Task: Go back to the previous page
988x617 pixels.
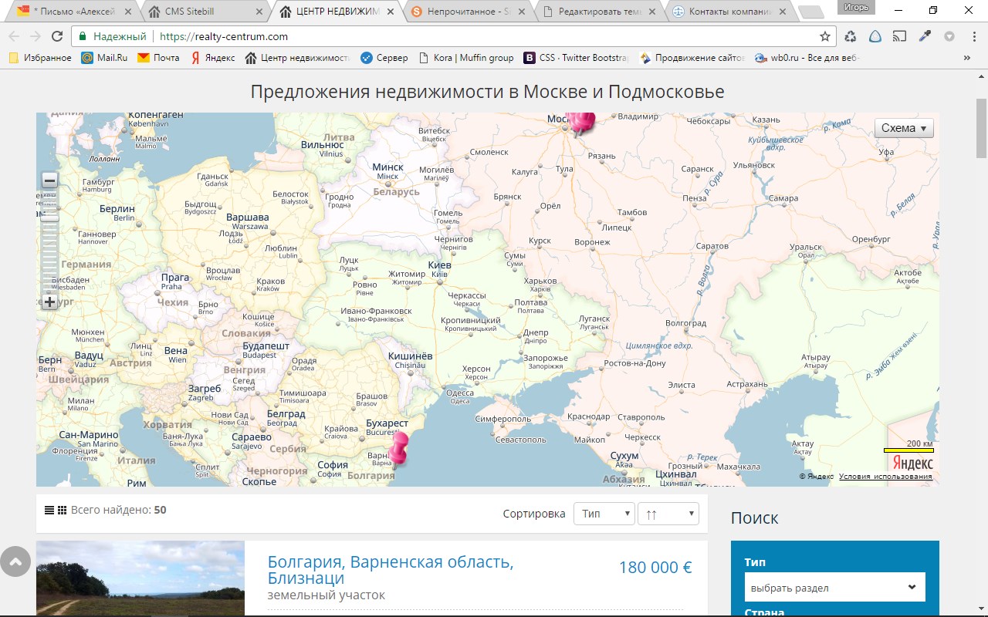Action: (14, 36)
